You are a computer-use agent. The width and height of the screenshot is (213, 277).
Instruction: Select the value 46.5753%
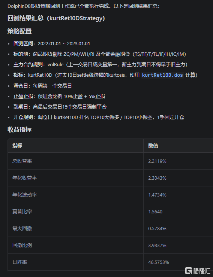(159, 262)
